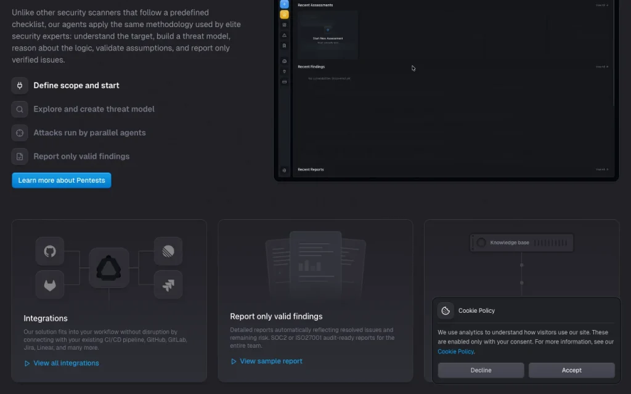Click the plug icon beside Define scope and start

coord(20,86)
